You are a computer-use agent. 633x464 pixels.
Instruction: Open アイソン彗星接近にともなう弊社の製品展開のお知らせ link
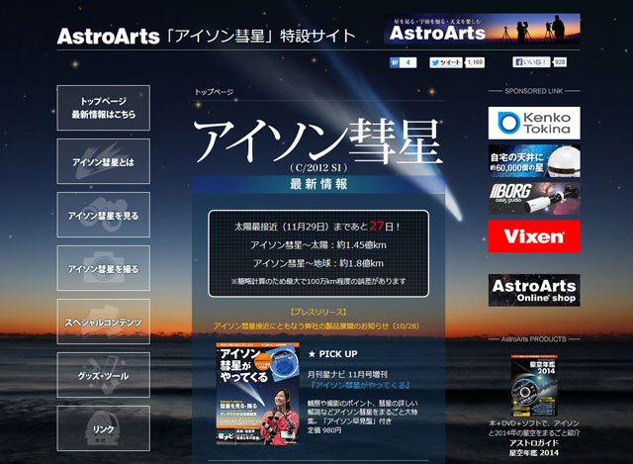[316, 325]
